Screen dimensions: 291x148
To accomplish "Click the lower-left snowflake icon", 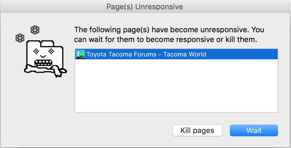I will click(x=20, y=38).
